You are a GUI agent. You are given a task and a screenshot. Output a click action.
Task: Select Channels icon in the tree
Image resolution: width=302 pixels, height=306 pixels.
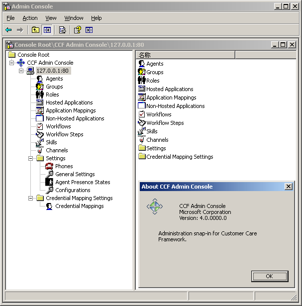click(x=40, y=150)
